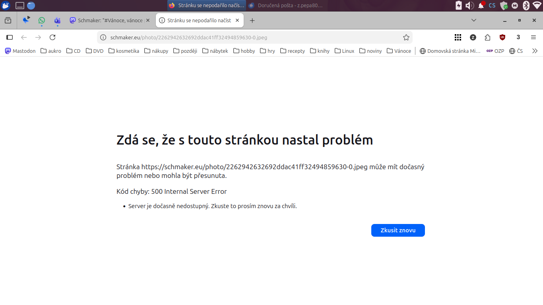Expand the list all tabs chevron
Viewport: 543px width, 305px height.
coord(474,20)
